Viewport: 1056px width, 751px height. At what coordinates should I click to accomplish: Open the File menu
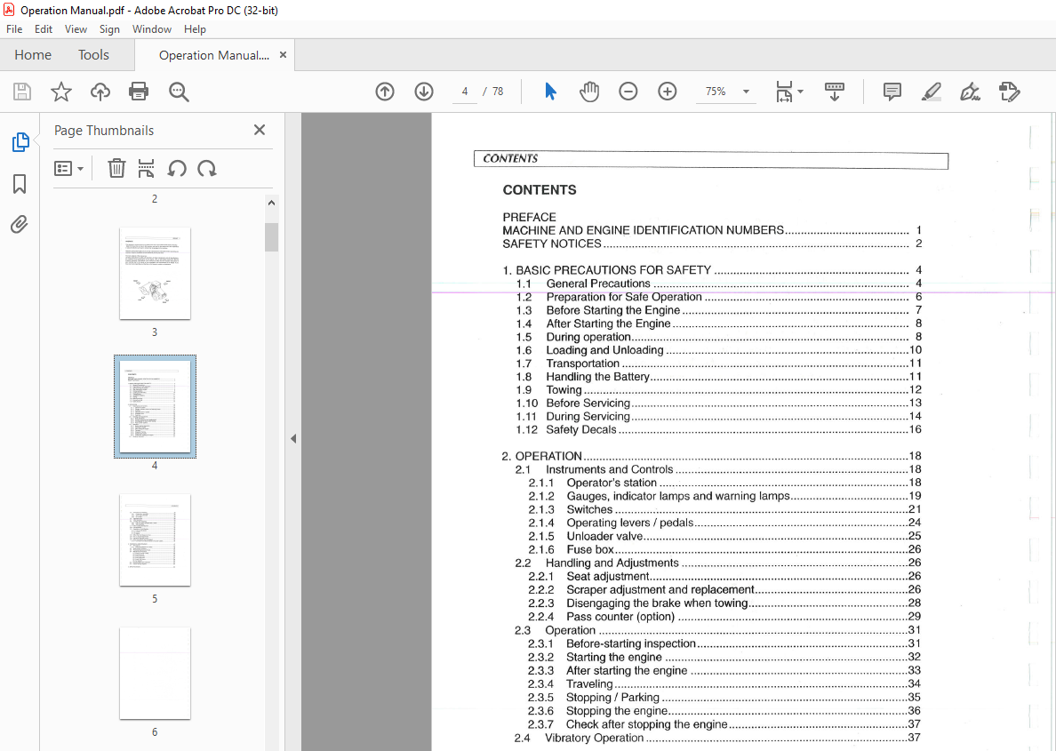tap(14, 29)
